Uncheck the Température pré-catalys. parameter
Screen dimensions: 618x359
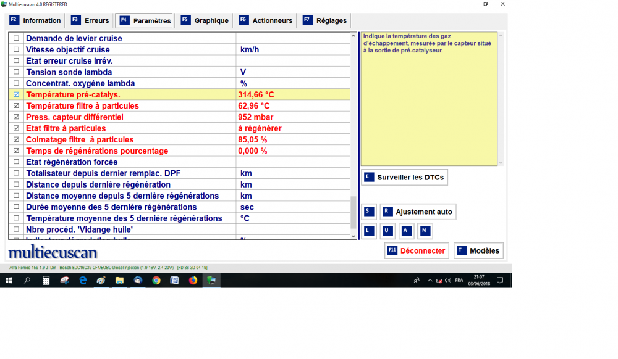16,95
